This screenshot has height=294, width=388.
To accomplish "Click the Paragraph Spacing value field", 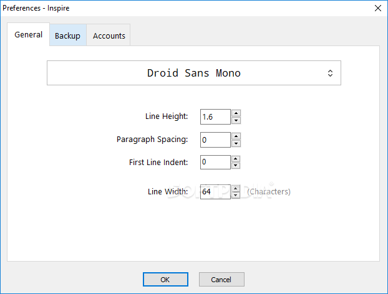I will [215, 140].
